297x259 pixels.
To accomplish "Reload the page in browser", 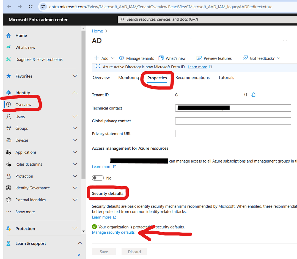I will [31, 7].
